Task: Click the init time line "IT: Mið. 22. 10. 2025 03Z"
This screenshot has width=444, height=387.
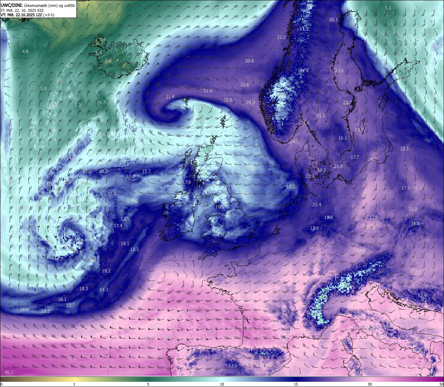Action: pyautogui.click(x=23, y=10)
